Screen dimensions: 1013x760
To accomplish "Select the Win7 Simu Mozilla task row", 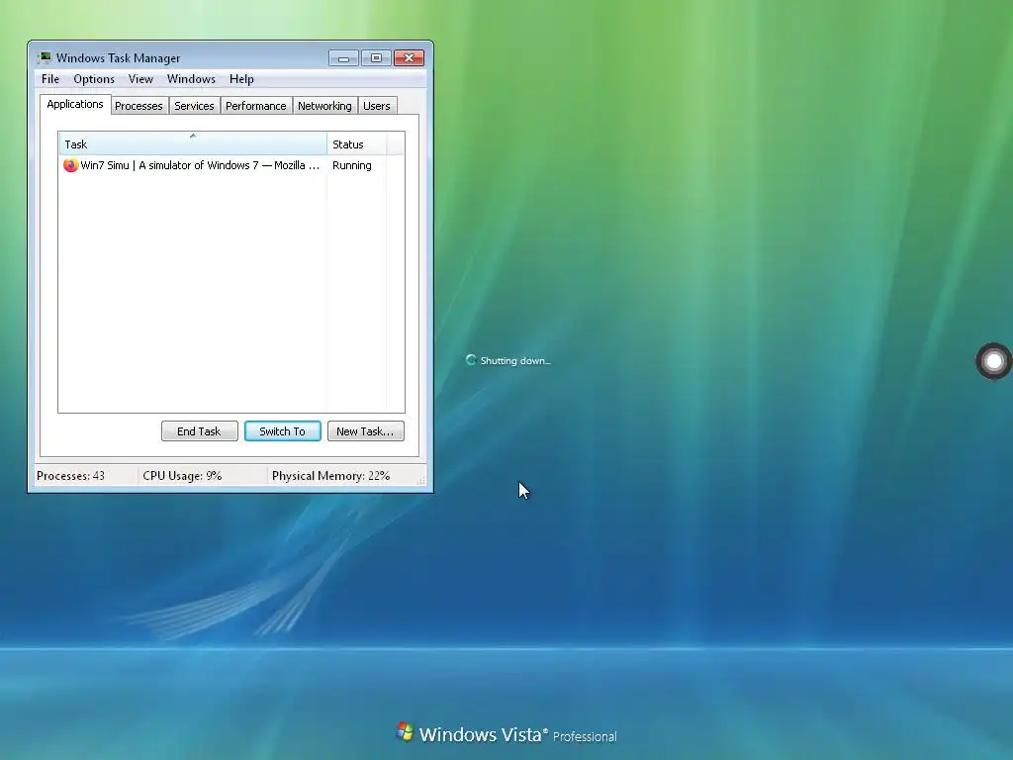I will (x=223, y=165).
